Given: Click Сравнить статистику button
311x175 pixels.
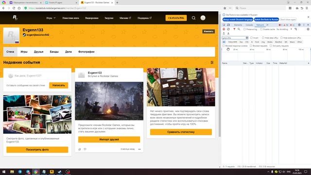Looking at the screenshot, I should point(181,132).
